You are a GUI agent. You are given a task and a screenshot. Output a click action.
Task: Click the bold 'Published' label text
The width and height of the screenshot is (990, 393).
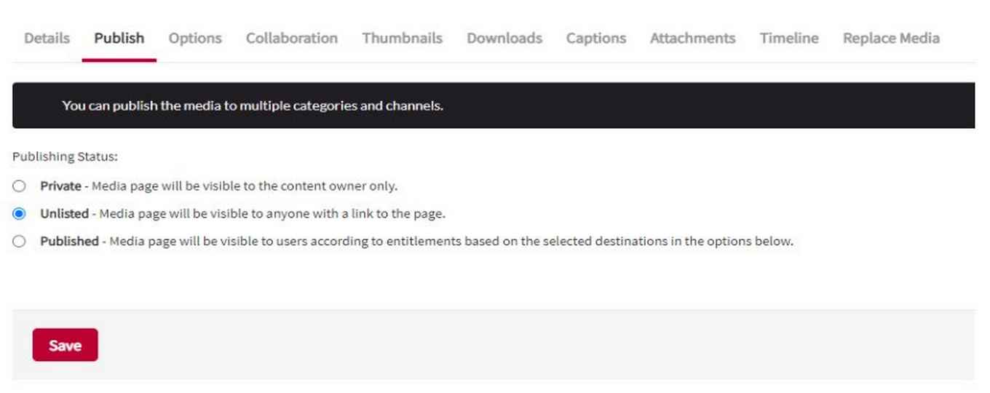pos(69,242)
